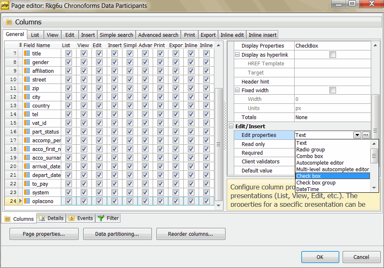Click the Header hint value field
Viewport: 384px width, 268px height.
pyautogui.click(x=333, y=81)
